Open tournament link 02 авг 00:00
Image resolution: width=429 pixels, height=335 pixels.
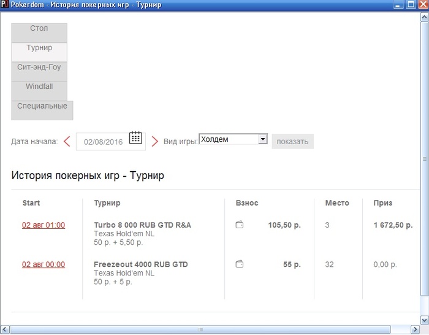pos(44,264)
